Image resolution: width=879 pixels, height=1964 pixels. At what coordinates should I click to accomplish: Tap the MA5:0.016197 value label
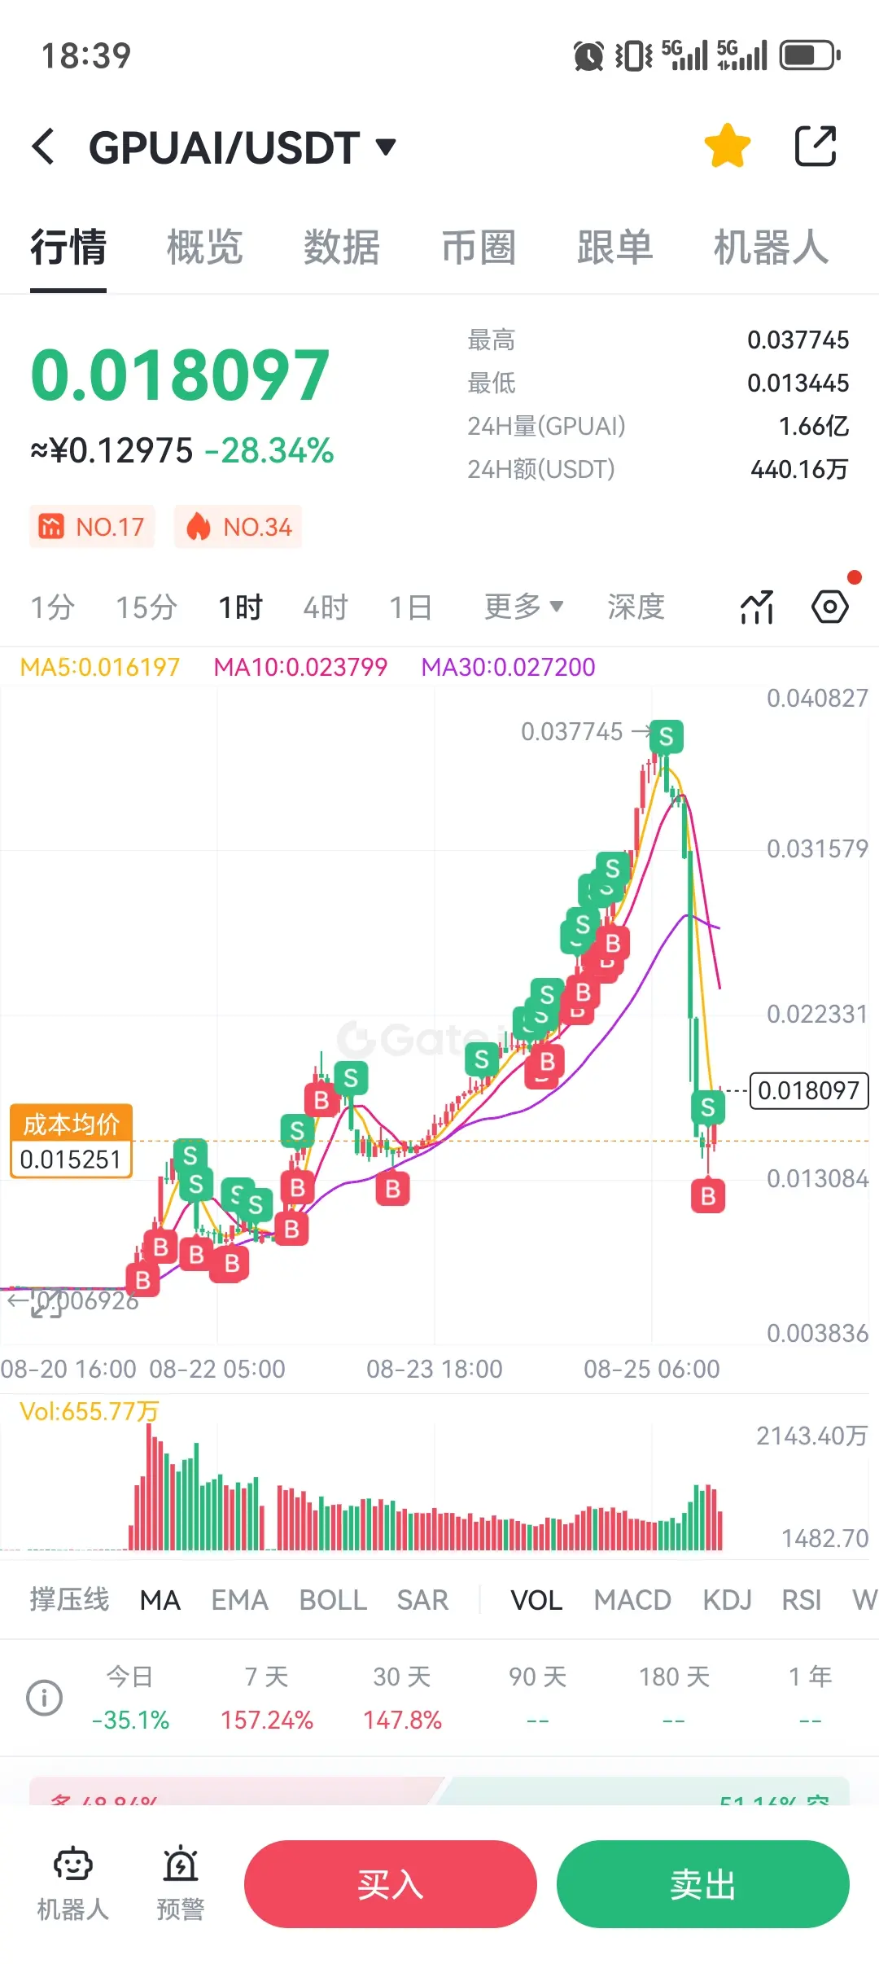[x=100, y=667]
